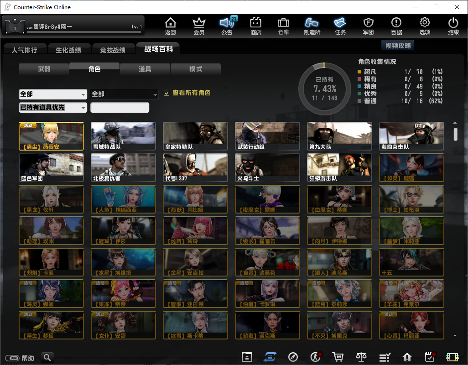Select the 雪域特战队 character card
This screenshot has height=365, width=468.
coord(123,136)
